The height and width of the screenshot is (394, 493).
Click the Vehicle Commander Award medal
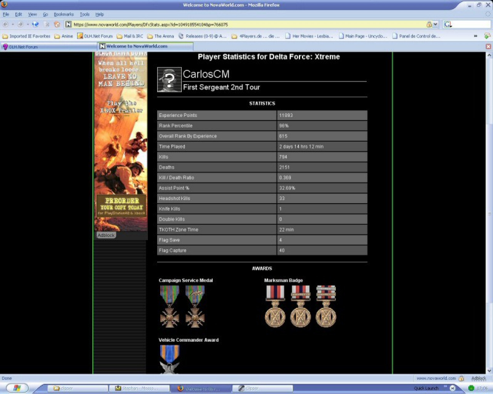pyautogui.click(x=169, y=359)
